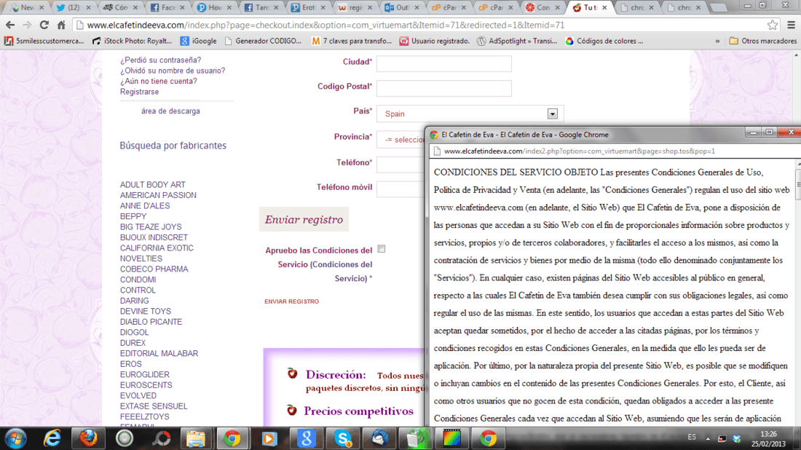Click the Ciudad input field
This screenshot has height=450, width=801.
[x=444, y=63]
